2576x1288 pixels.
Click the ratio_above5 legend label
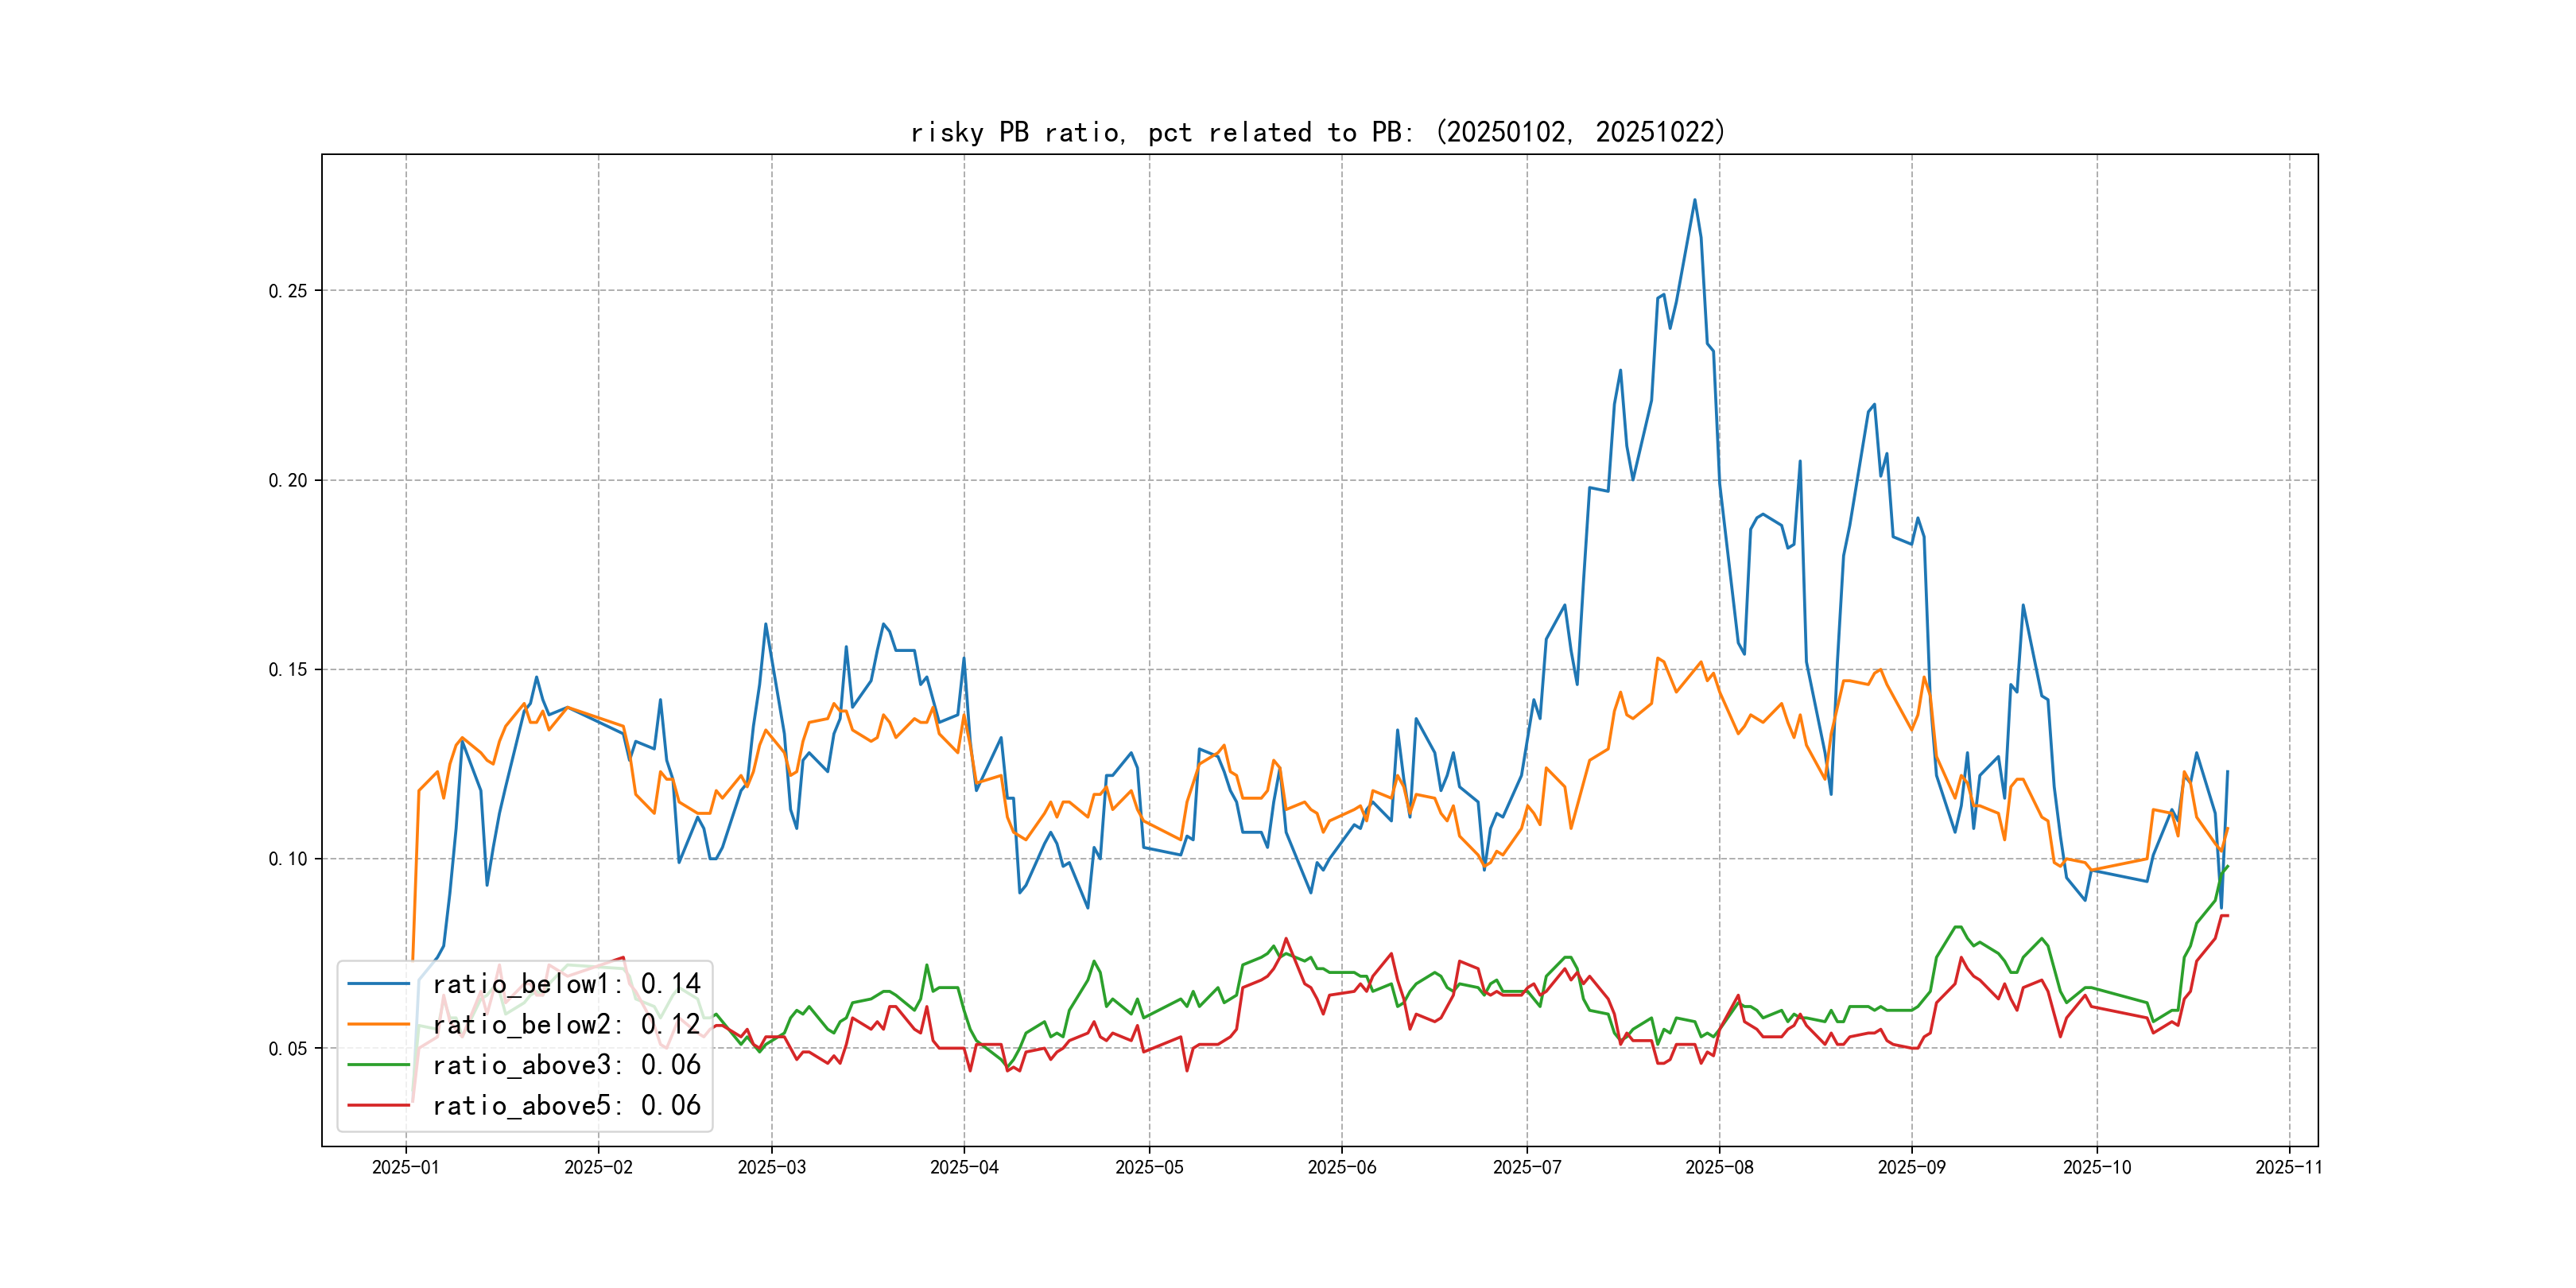coord(566,1105)
